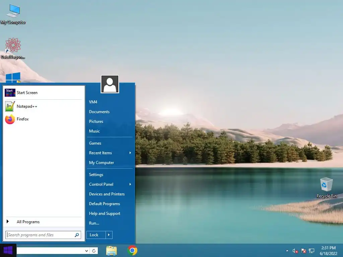Click the search magnifier icon
This screenshot has width=343, height=257.
77,235
